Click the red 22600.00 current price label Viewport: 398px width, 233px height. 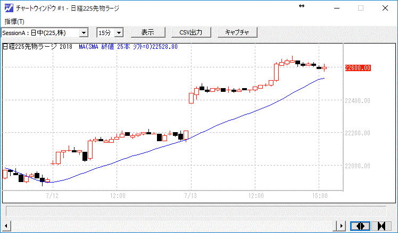click(x=358, y=68)
